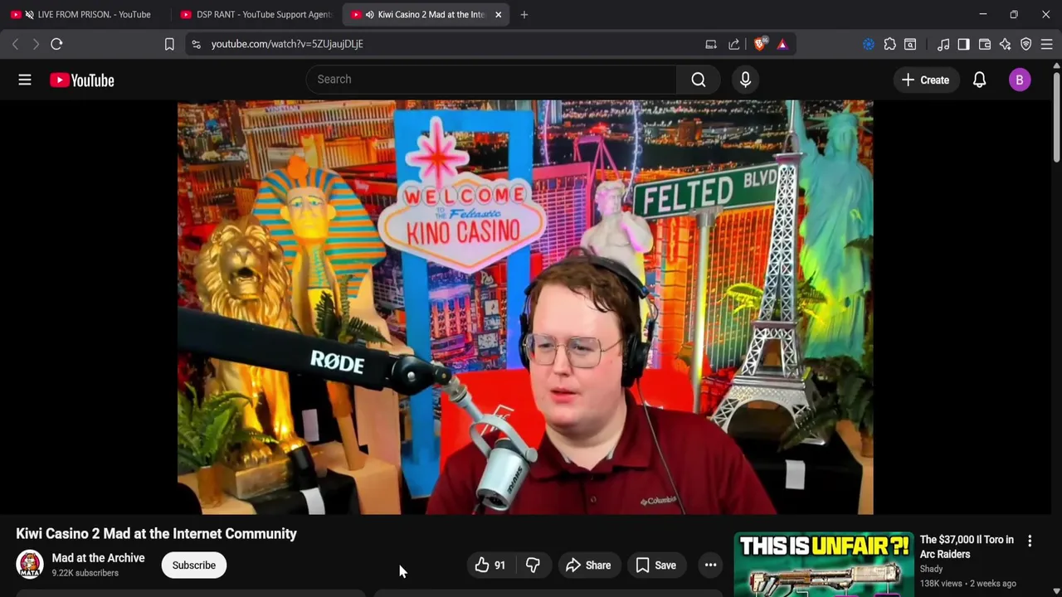The image size is (1062, 597).
Task: Open the YouTube hamburger guide menu
Action: [25, 80]
